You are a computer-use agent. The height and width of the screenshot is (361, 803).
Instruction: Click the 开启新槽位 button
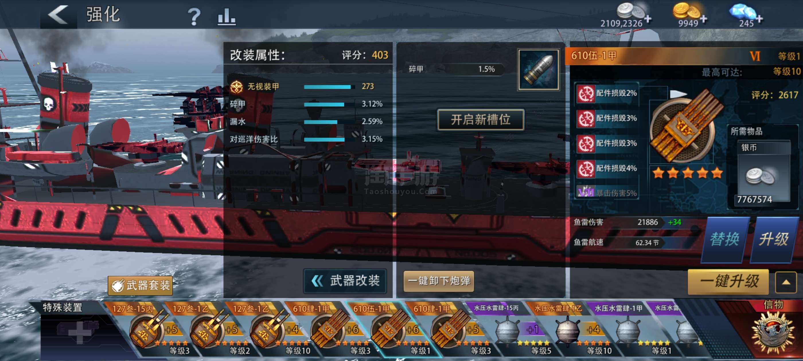coord(481,119)
